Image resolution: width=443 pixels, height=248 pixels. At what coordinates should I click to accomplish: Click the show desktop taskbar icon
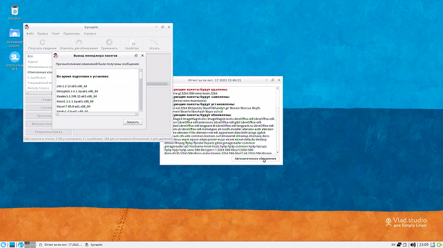pos(12,245)
